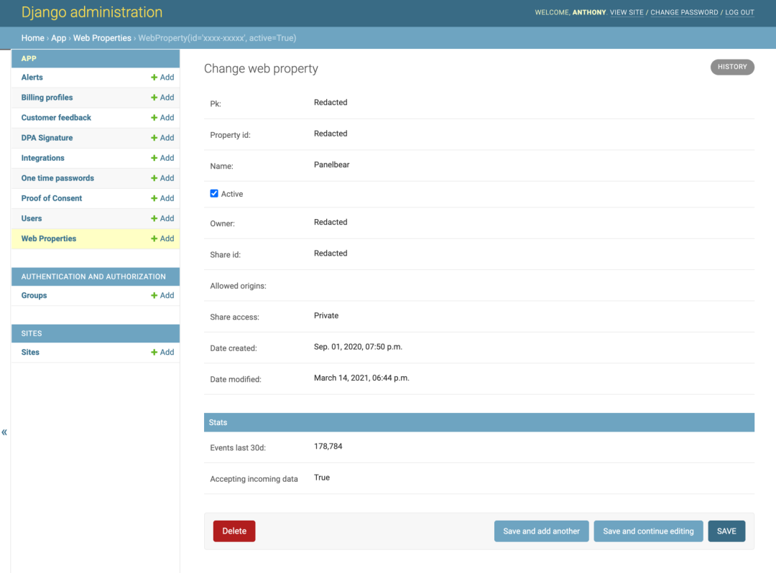The width and height of the screenshot is (776, 573).
Task: Open the Change Password link
Action: [x=684, y=12]
